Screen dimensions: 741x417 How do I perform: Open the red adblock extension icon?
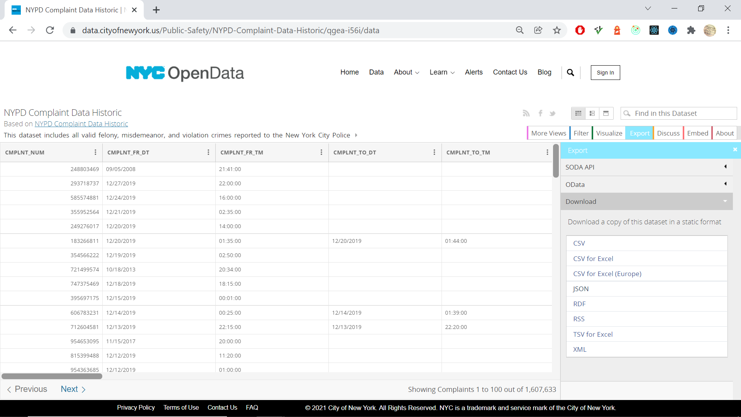click(x=580, y=30)
